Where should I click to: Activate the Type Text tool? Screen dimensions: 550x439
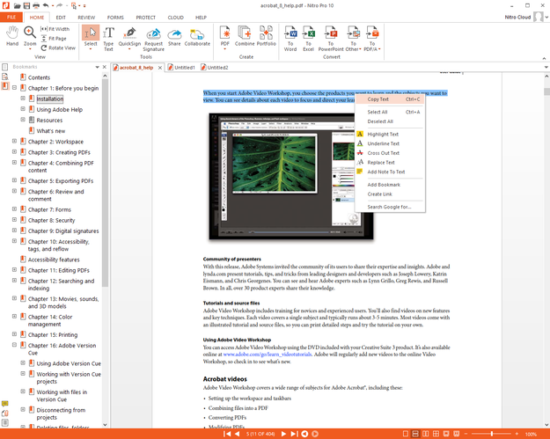pos(108,39)
